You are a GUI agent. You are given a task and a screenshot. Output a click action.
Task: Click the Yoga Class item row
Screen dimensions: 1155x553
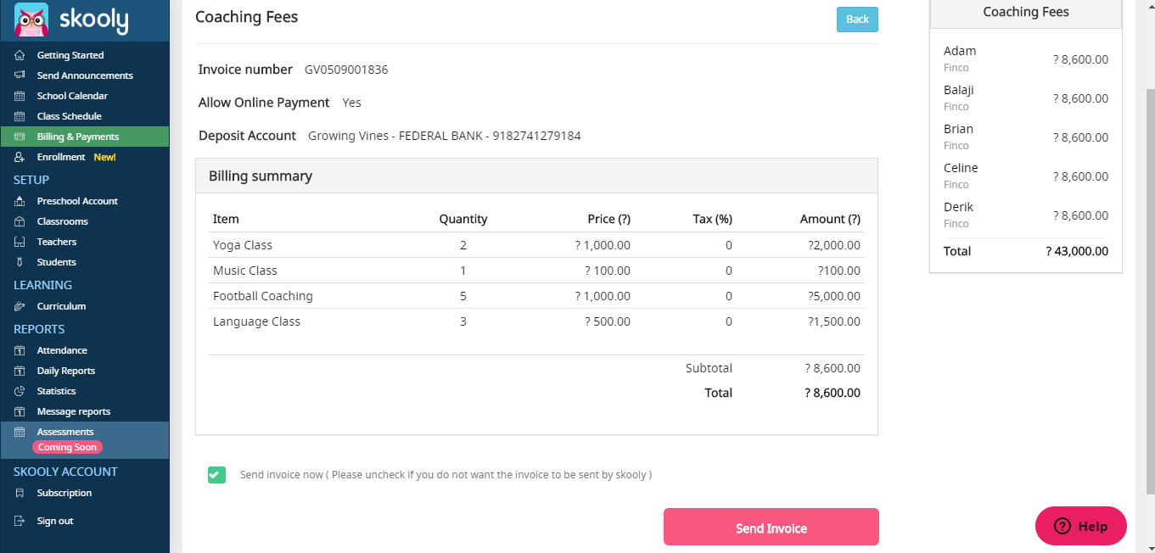[536, 245]
